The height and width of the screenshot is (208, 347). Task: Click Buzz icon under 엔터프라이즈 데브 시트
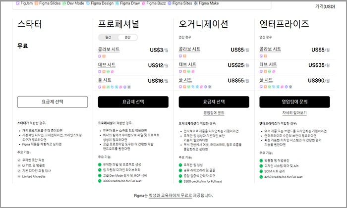click(x=274, y=71)
